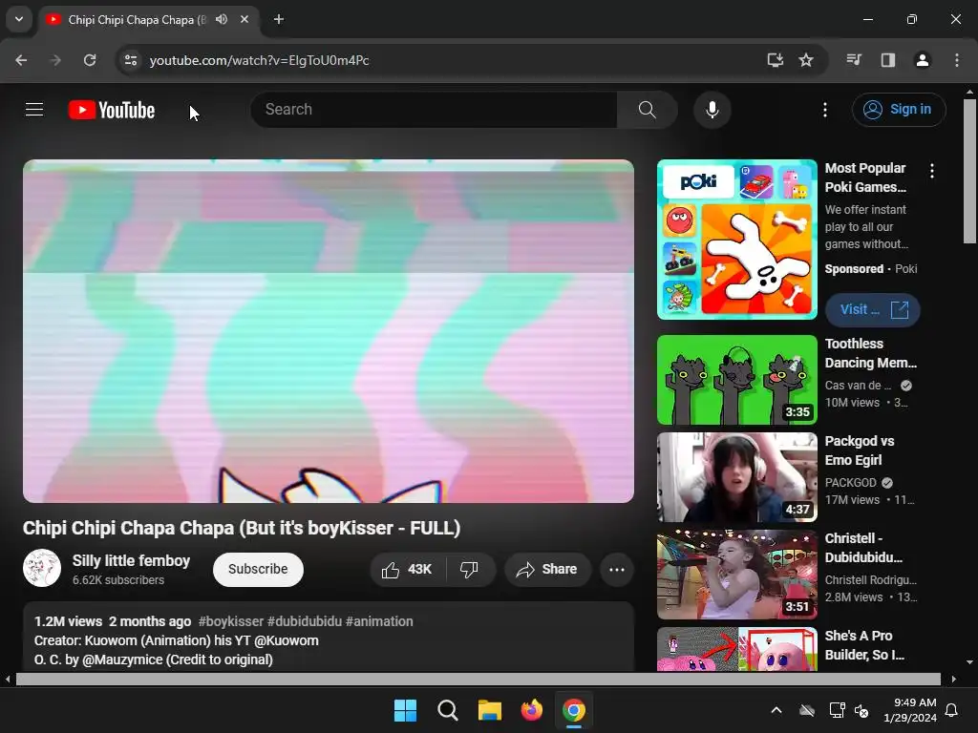Click the Sign in button
Image resolution: width=978 pixels, height=733 pixels.
898,110
